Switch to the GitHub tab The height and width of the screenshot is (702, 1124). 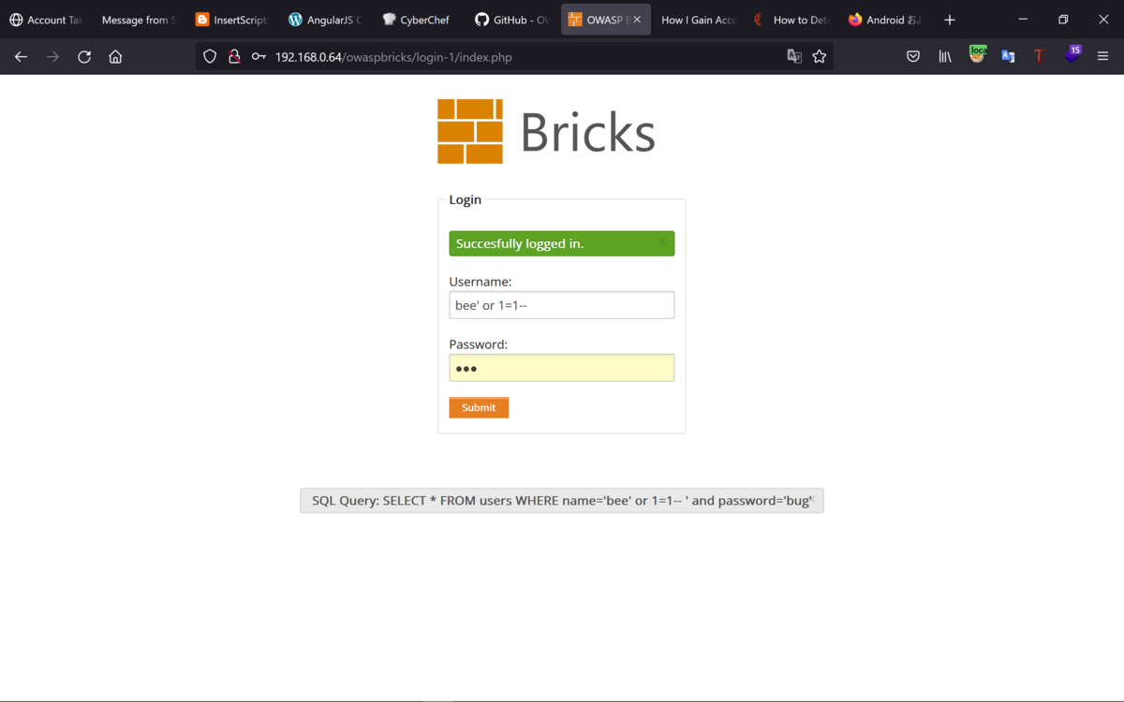click(511, 20)
